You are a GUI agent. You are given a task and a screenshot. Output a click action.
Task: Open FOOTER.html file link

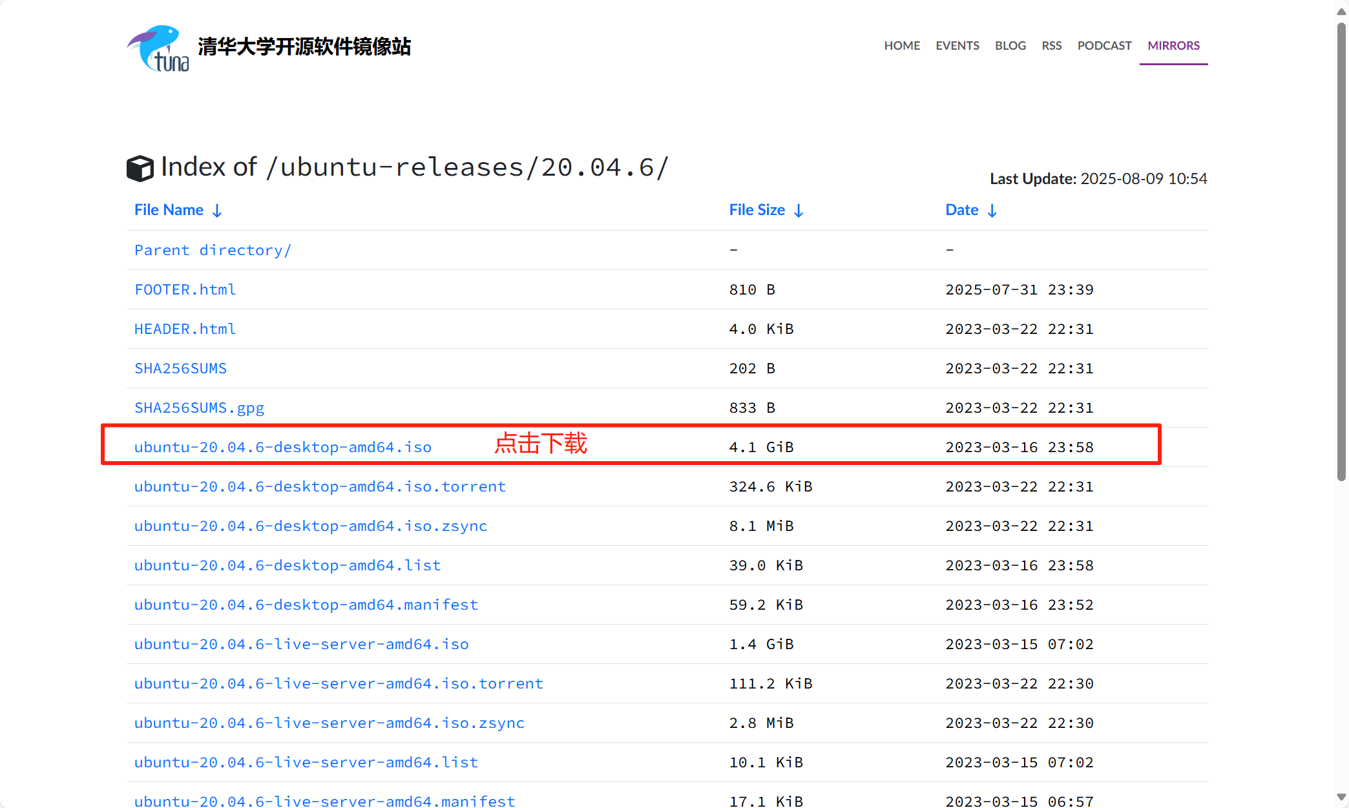(x=185, y=290)
